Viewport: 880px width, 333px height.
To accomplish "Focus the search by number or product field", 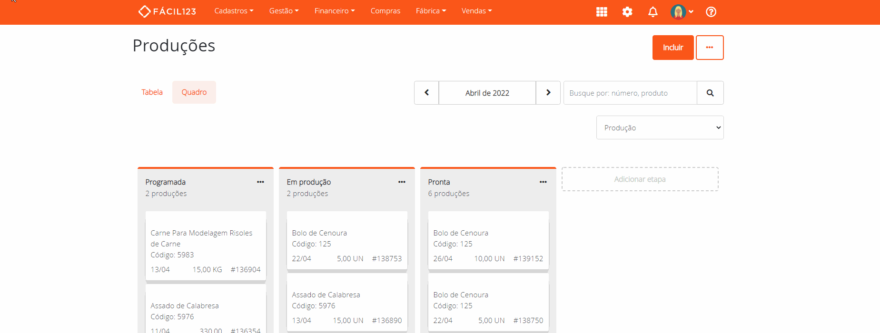I will click(630, 93).
